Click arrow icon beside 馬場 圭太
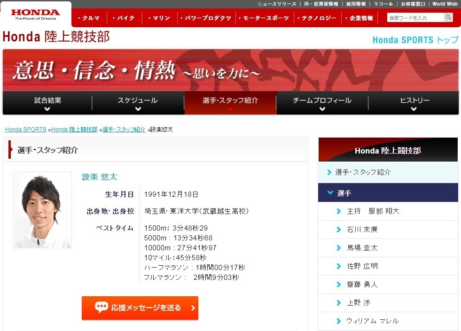461x331 pixels. pos(339,248)
